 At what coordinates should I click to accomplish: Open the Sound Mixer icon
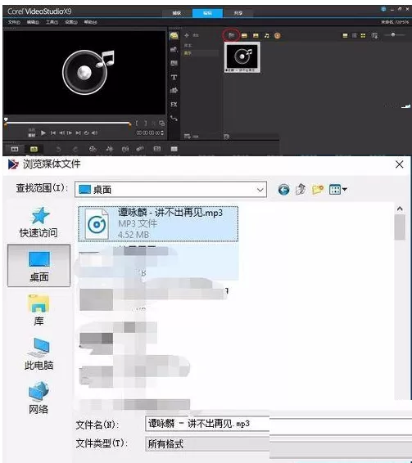(x=110, y=149)
